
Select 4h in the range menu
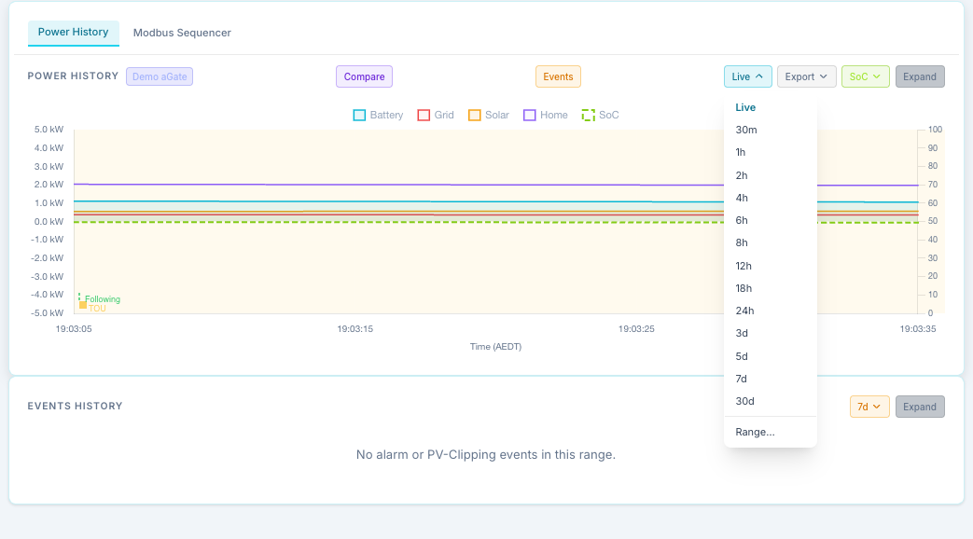770,198
